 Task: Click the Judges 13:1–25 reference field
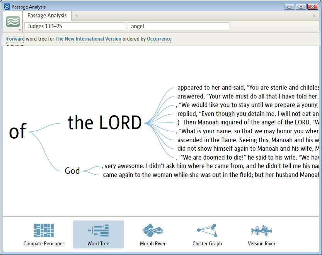75,27
